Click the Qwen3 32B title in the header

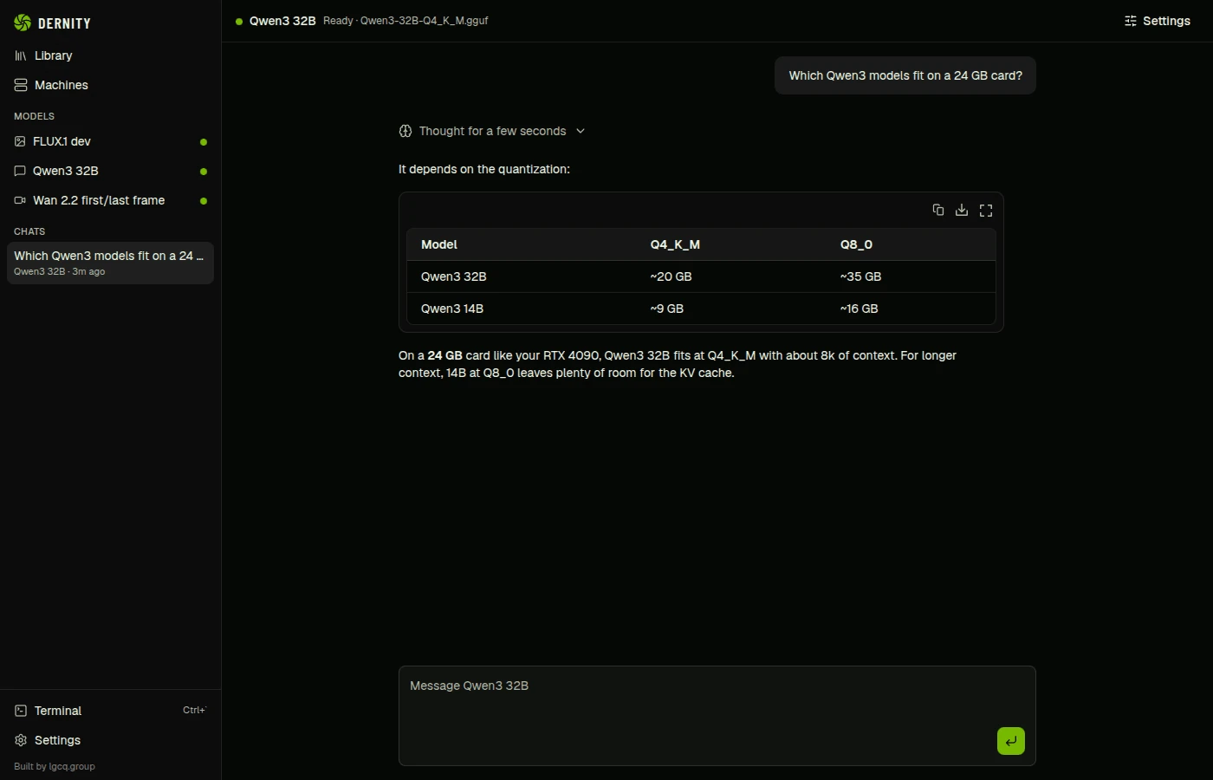[282, 21]
